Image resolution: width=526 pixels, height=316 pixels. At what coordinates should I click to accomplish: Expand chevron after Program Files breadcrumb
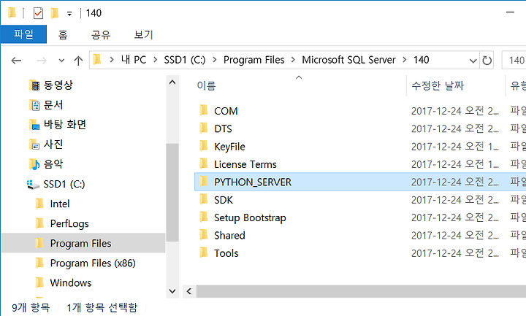click(x=293, y=60)
